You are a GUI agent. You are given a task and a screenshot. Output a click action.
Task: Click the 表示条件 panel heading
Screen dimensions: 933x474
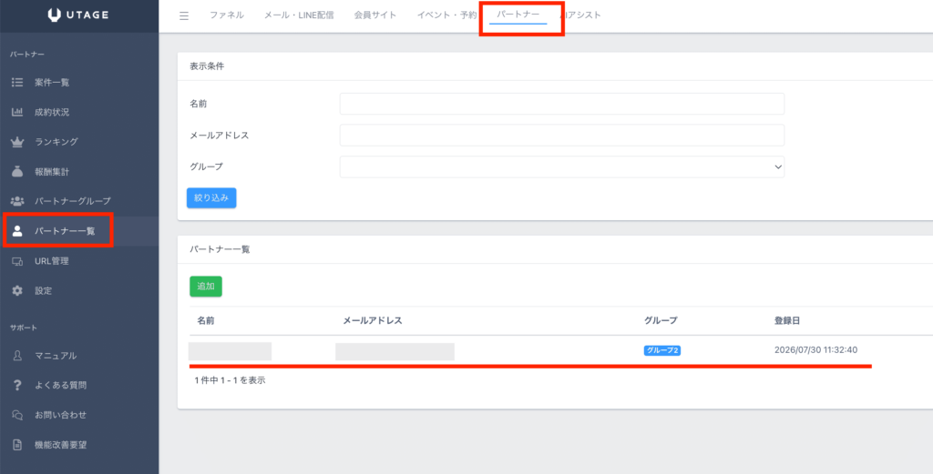click(207, 66)
